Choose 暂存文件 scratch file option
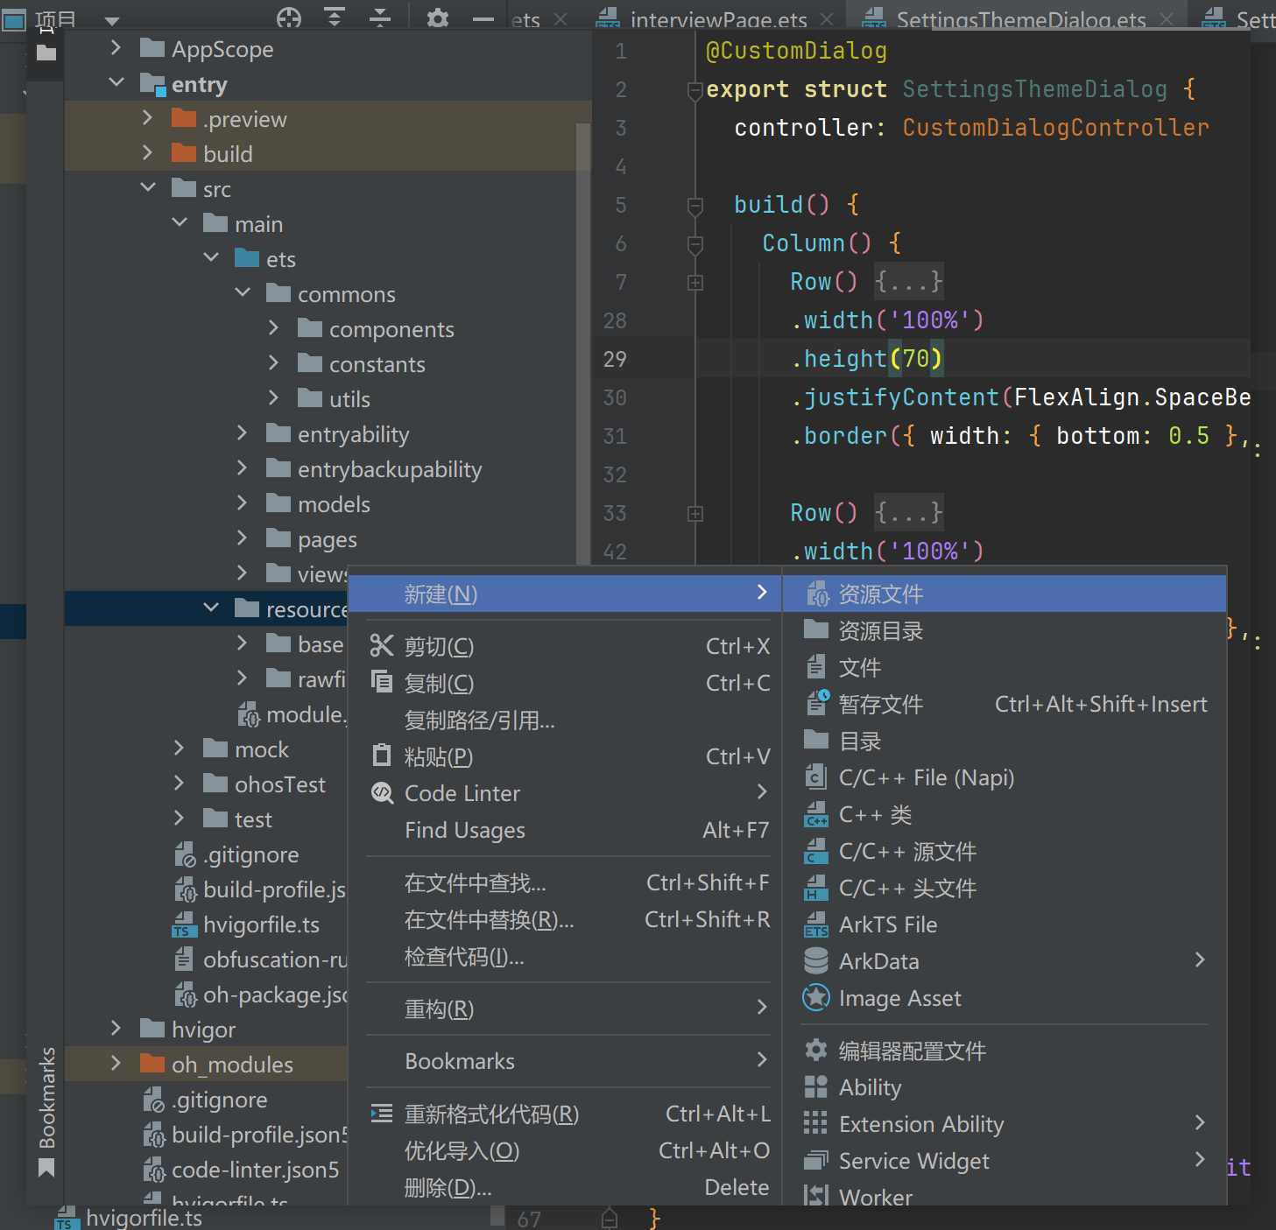1276x1230 pixels. [1004, 704]
